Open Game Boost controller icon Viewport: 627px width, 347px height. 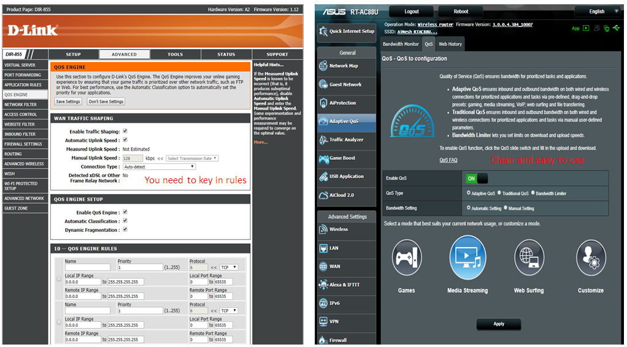pos(323,158)
